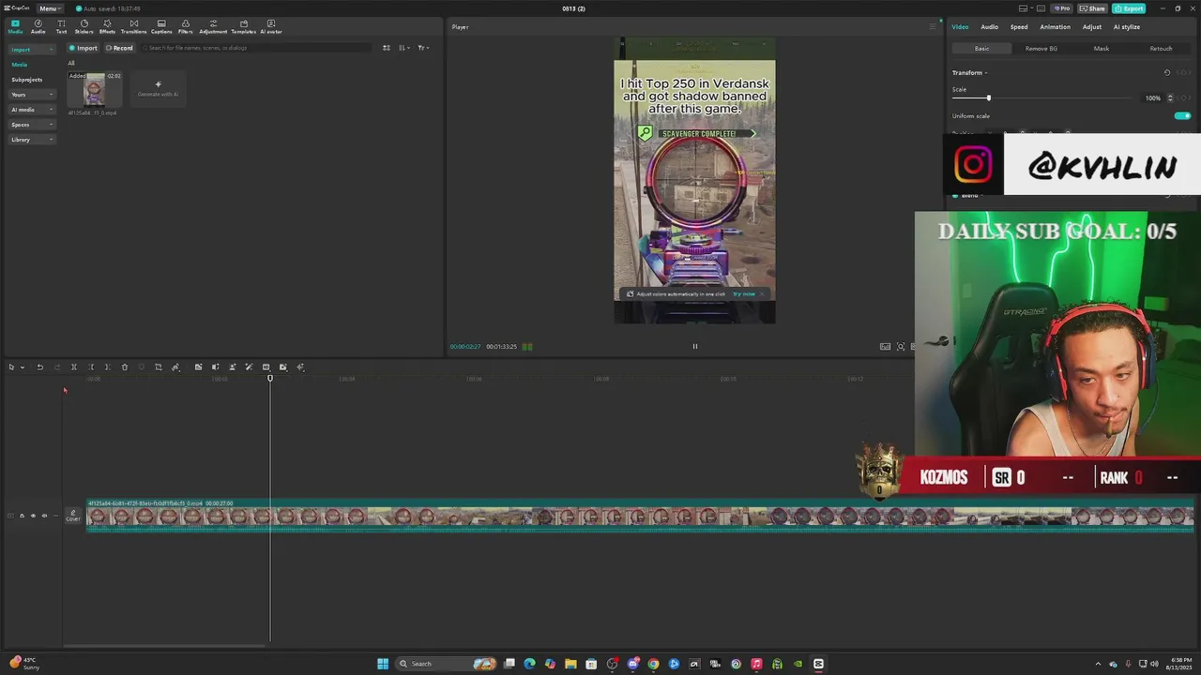Viewport: 1201px width, 675px height.
Task: Open the media view layout dropdown
Action: (403, 48)
